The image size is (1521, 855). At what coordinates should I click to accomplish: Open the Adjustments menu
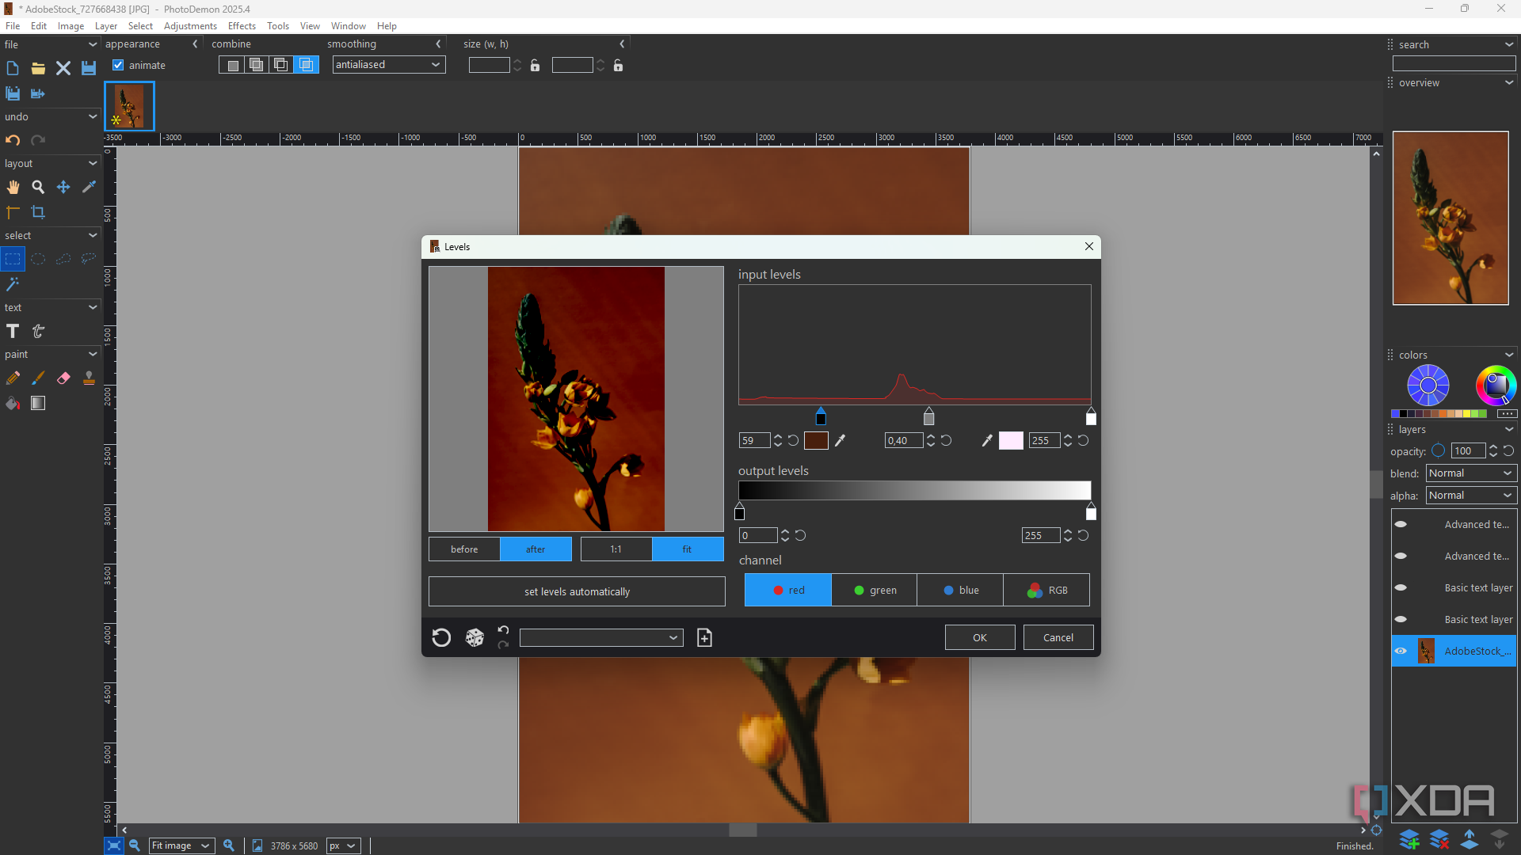(x=190, y=26)
